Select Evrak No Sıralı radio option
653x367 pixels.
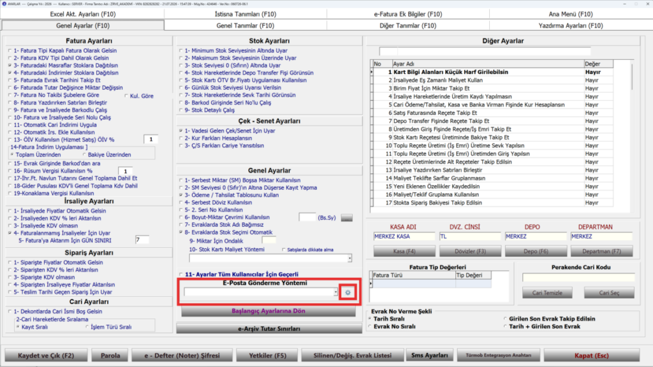tap(370, 327)
